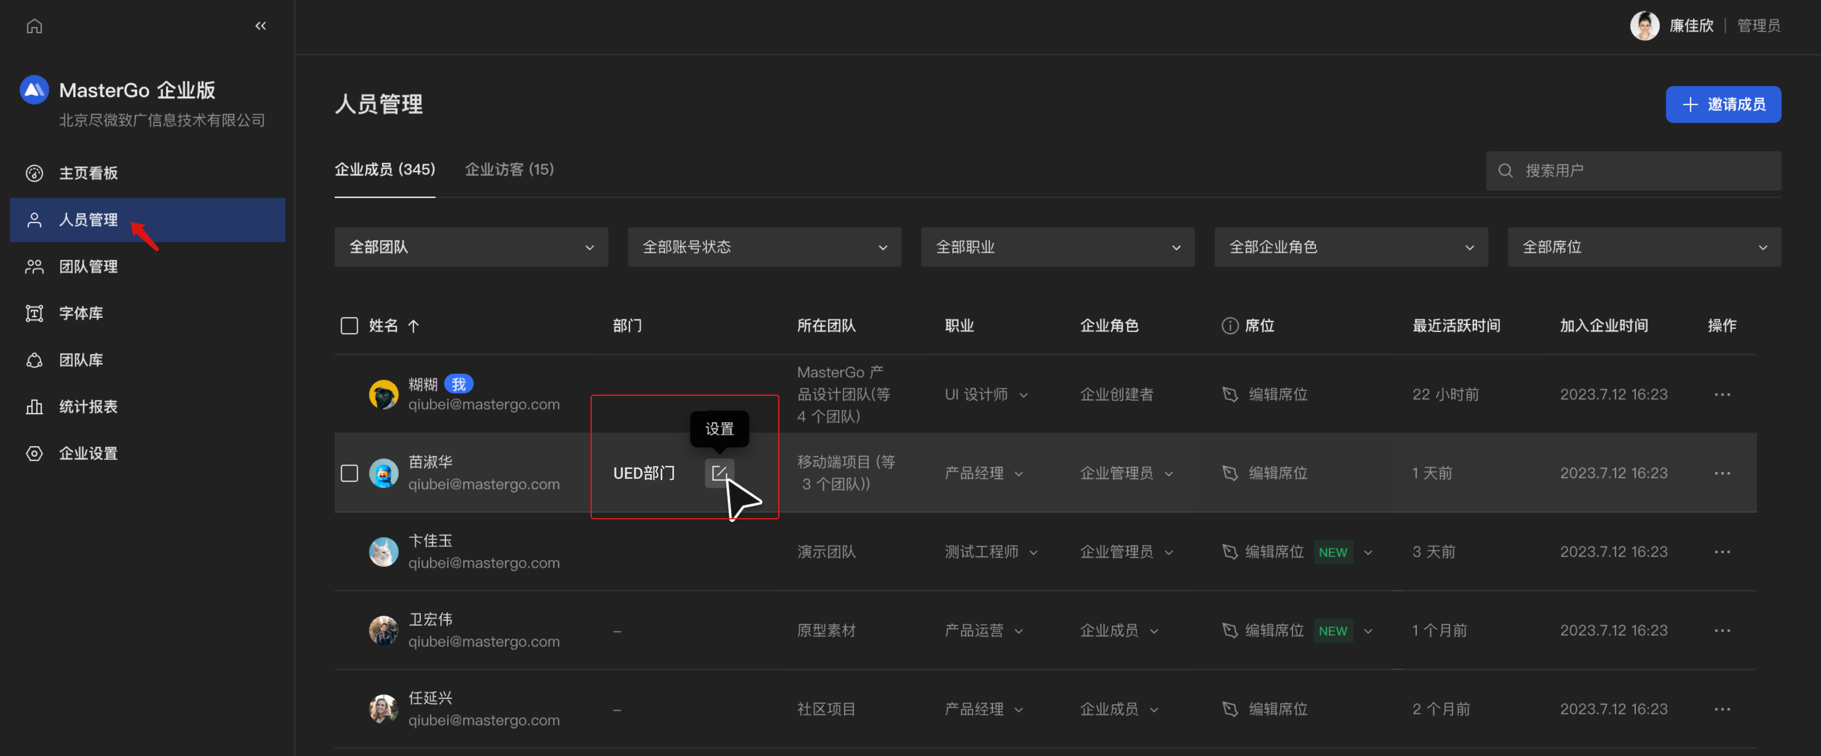Expand the 全部企业角色 filter dropdown

click(1351, 247)
